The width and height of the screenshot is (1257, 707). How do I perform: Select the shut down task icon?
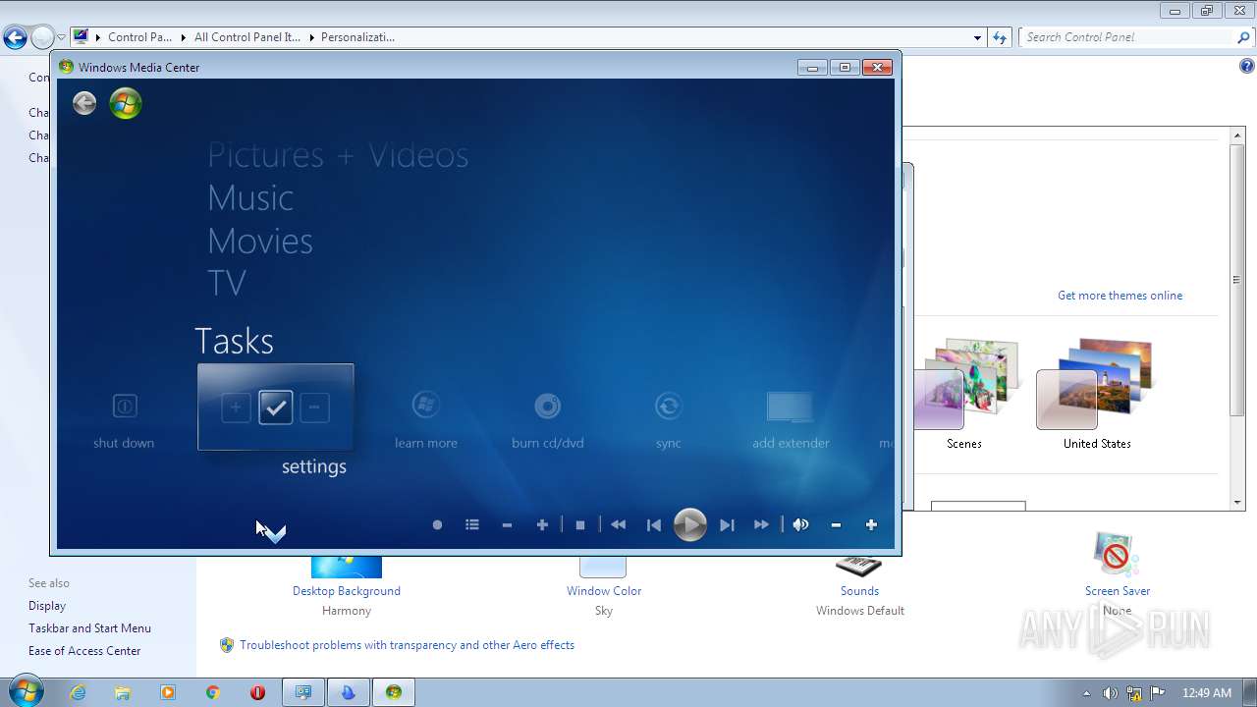coord(124,406)
